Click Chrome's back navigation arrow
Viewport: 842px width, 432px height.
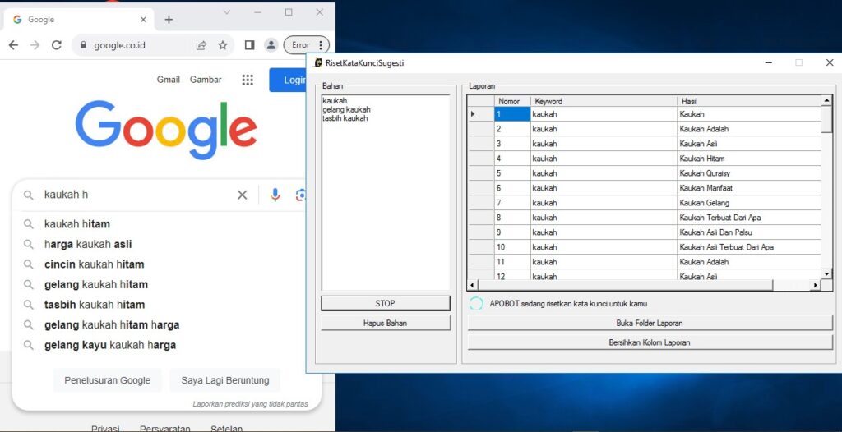point(13,45)
